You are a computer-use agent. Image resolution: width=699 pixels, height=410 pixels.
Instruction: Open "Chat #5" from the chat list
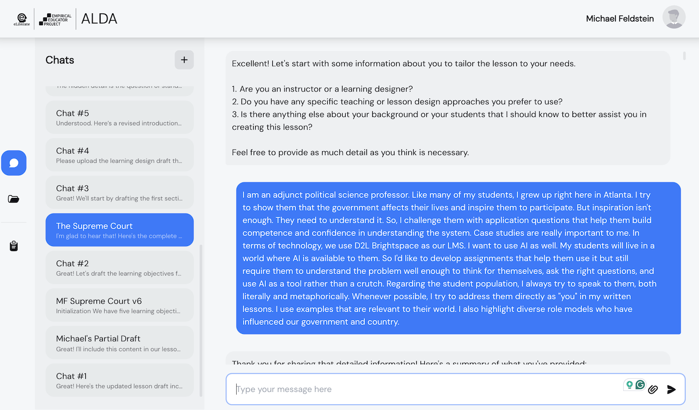119,117
